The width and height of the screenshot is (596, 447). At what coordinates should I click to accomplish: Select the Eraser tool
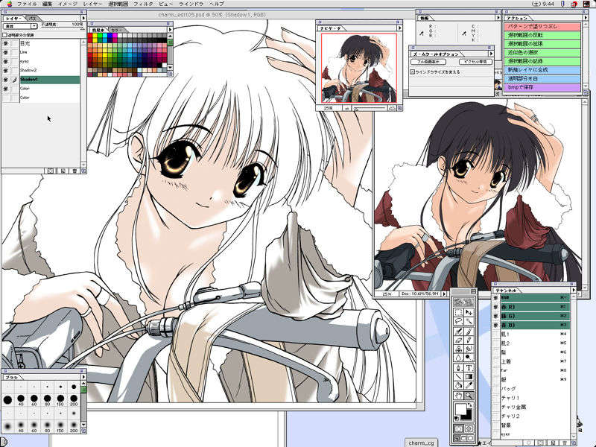click(x=459, y=340)
